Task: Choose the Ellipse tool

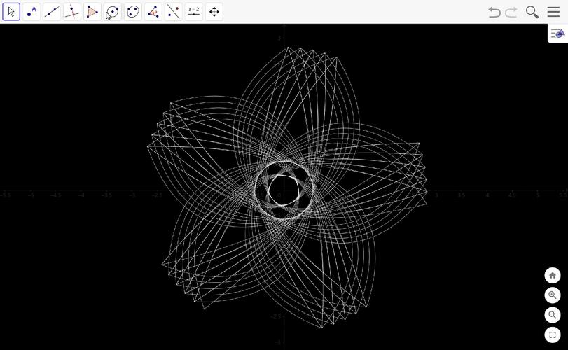Action: click(133, 12)
